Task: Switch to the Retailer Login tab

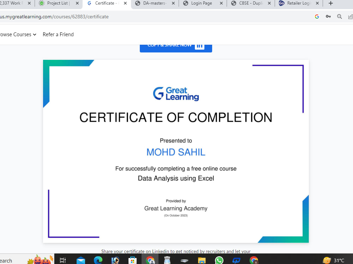Action: pos(299,3)
